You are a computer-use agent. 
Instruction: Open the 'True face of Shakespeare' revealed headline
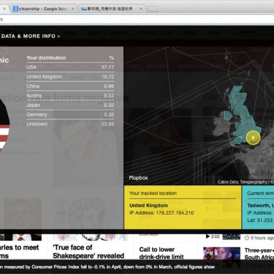[x=89, y=252]
